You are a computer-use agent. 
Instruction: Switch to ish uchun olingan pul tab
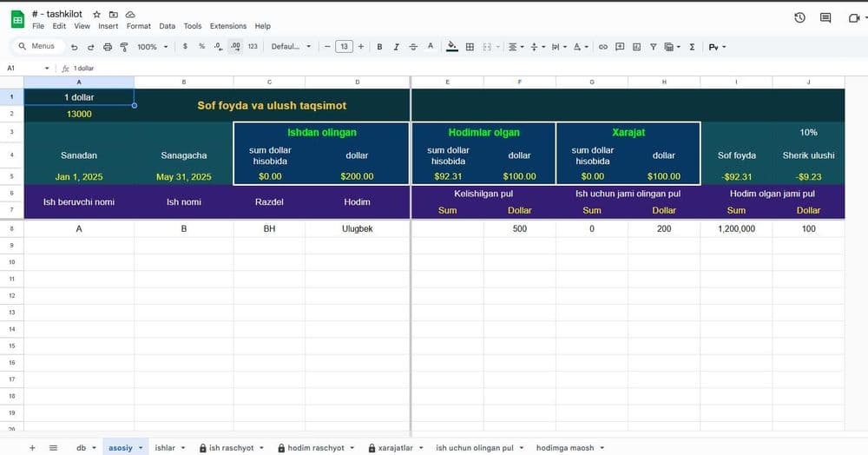tap(475, 448)
